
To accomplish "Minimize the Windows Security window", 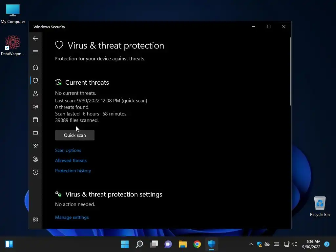I will (254, 27).
